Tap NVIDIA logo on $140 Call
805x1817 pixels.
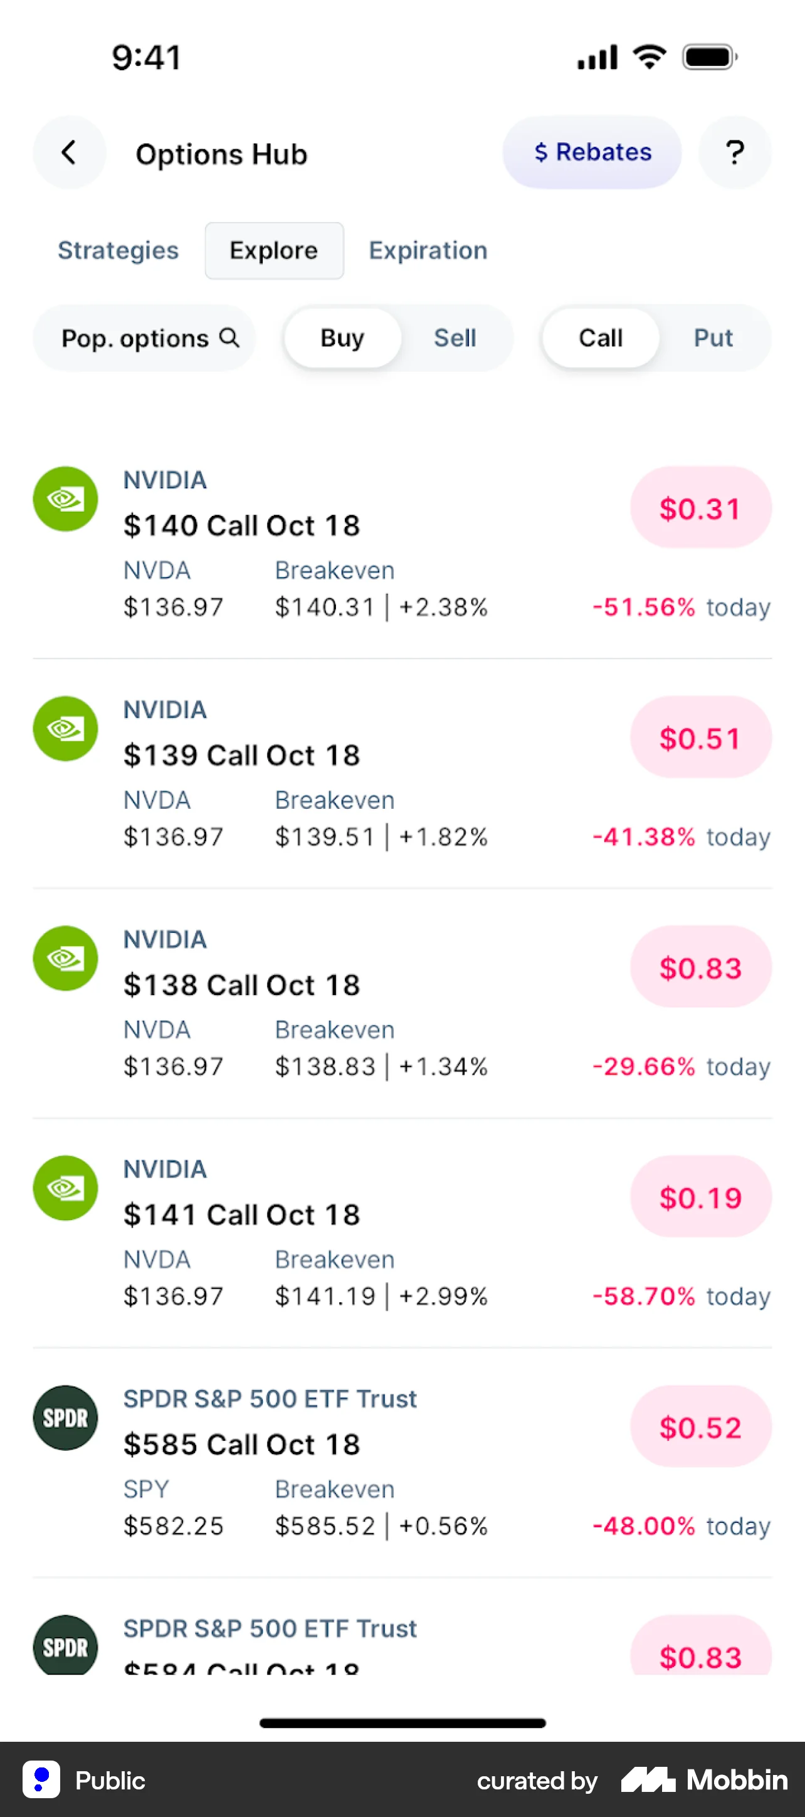pyautogui.click(x=66, y=498)
